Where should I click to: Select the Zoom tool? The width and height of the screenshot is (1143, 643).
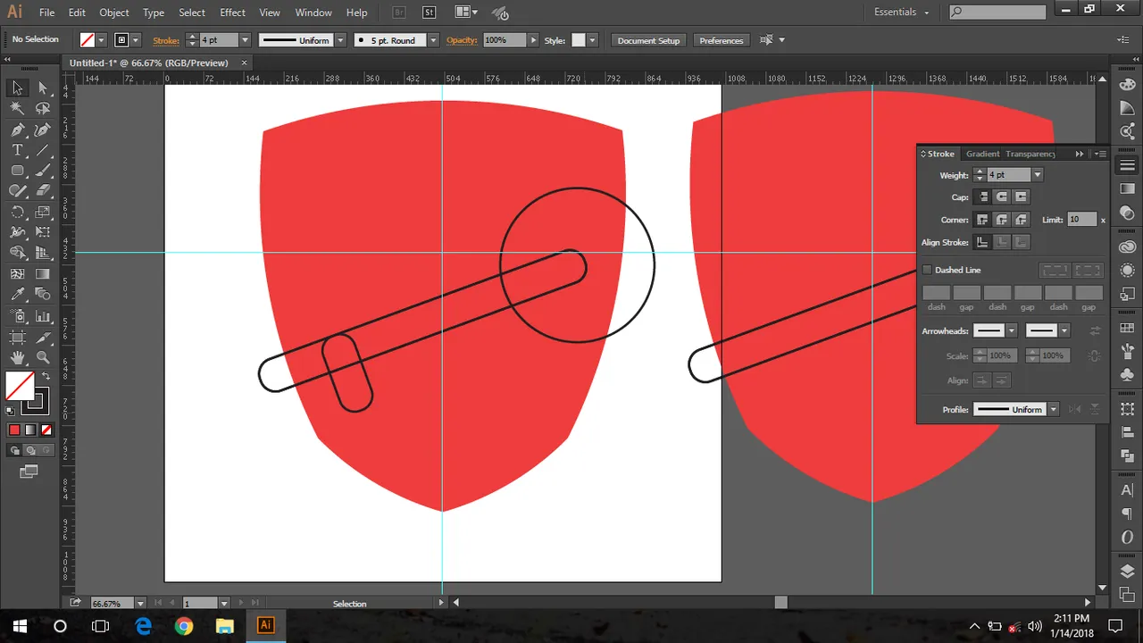point(43,358)
